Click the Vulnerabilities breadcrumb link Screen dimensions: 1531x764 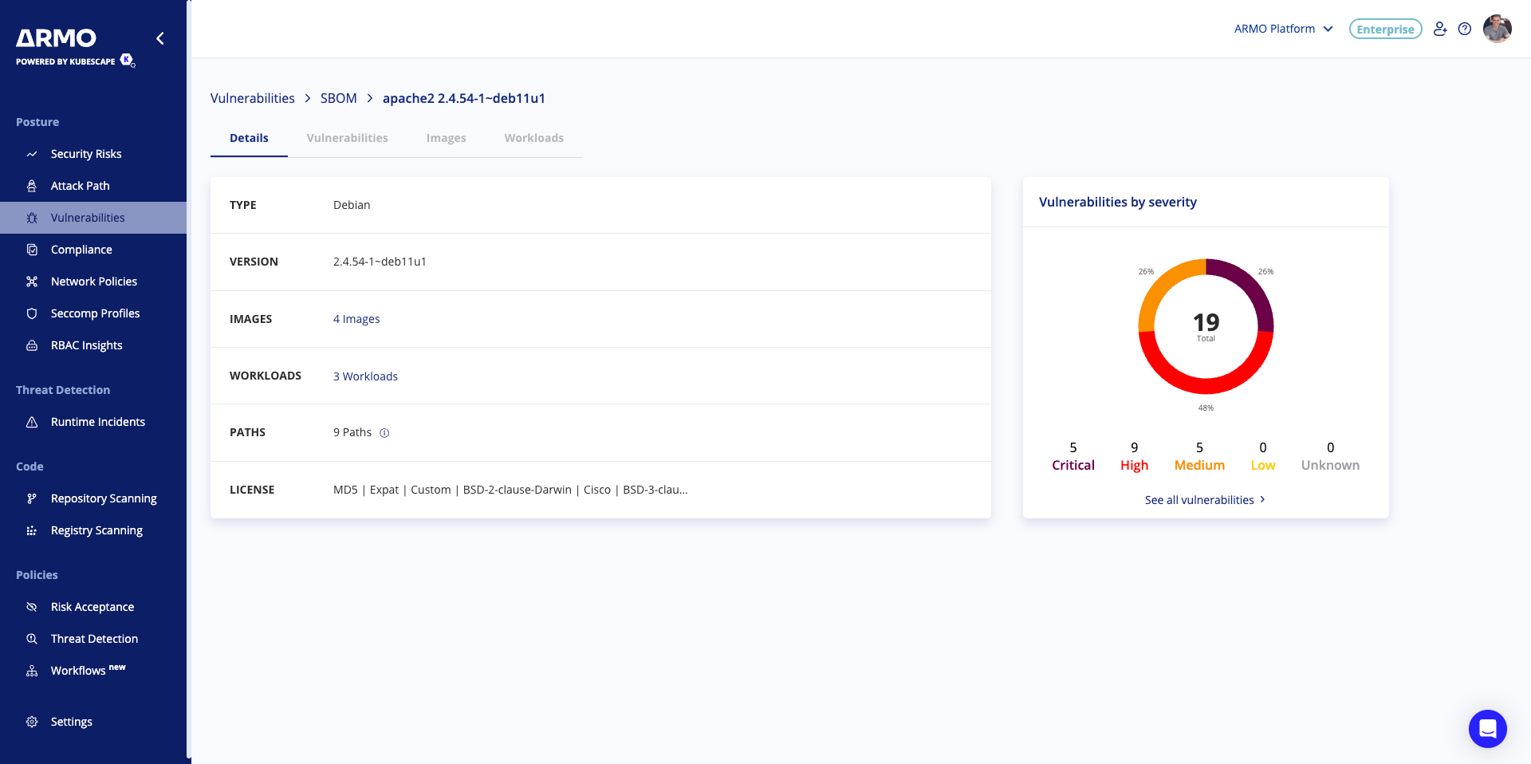(x=253, y=98)
